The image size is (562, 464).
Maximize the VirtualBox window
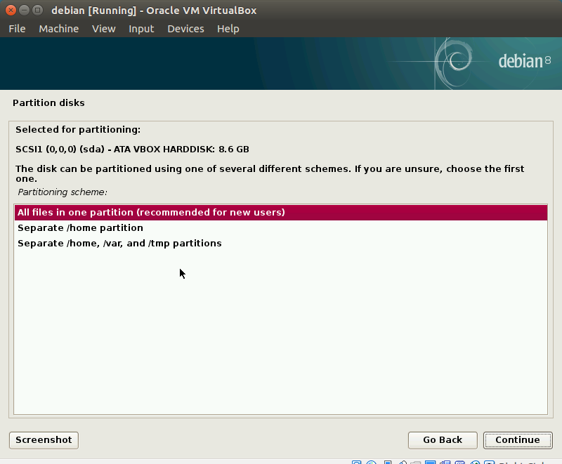coord(37,11)
